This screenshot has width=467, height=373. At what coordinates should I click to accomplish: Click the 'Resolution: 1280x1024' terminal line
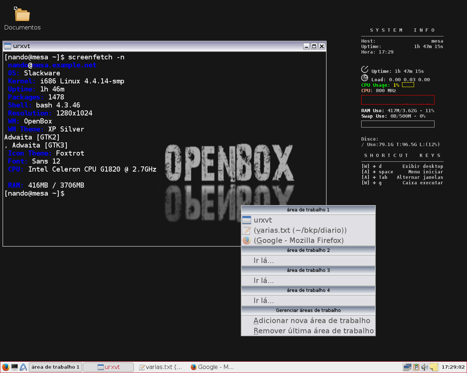pos(50,113)
